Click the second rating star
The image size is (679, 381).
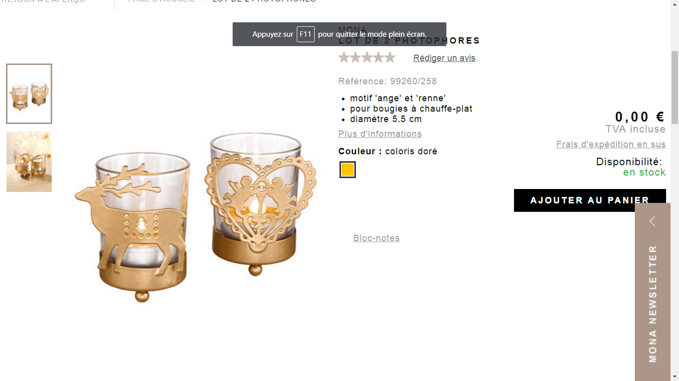click(355, 58)
